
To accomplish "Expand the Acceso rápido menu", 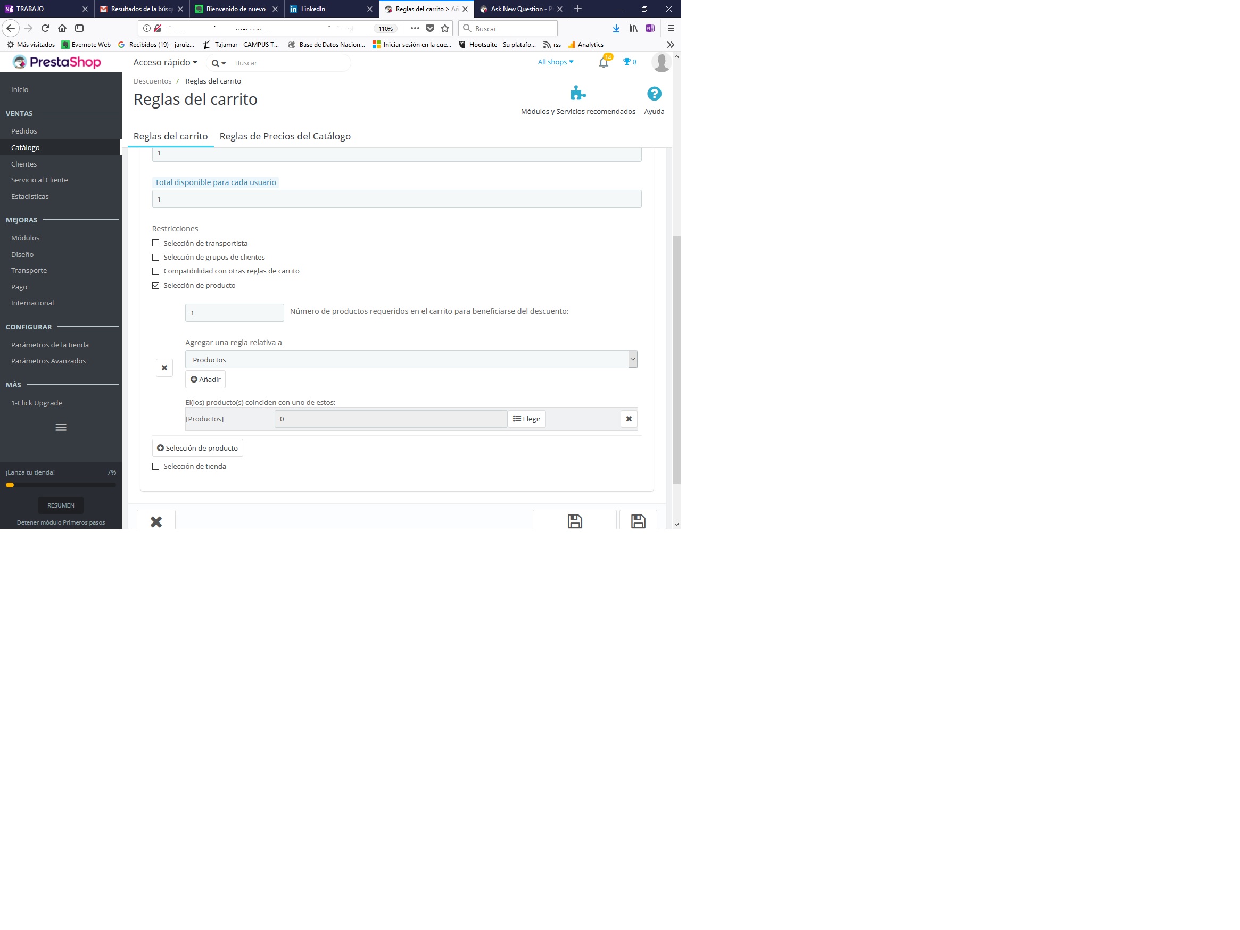I will tap(165, 62).
